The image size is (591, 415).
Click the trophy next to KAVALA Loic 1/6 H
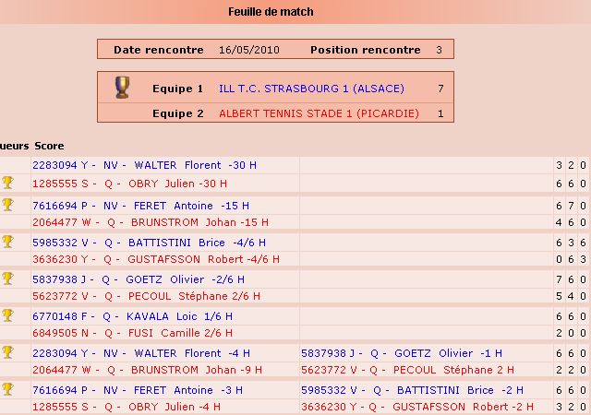(8, 314)
